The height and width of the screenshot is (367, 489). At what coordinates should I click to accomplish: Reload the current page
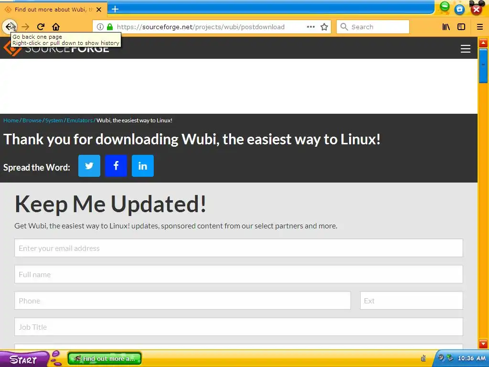pyautogui.click(x=41, y=27)
